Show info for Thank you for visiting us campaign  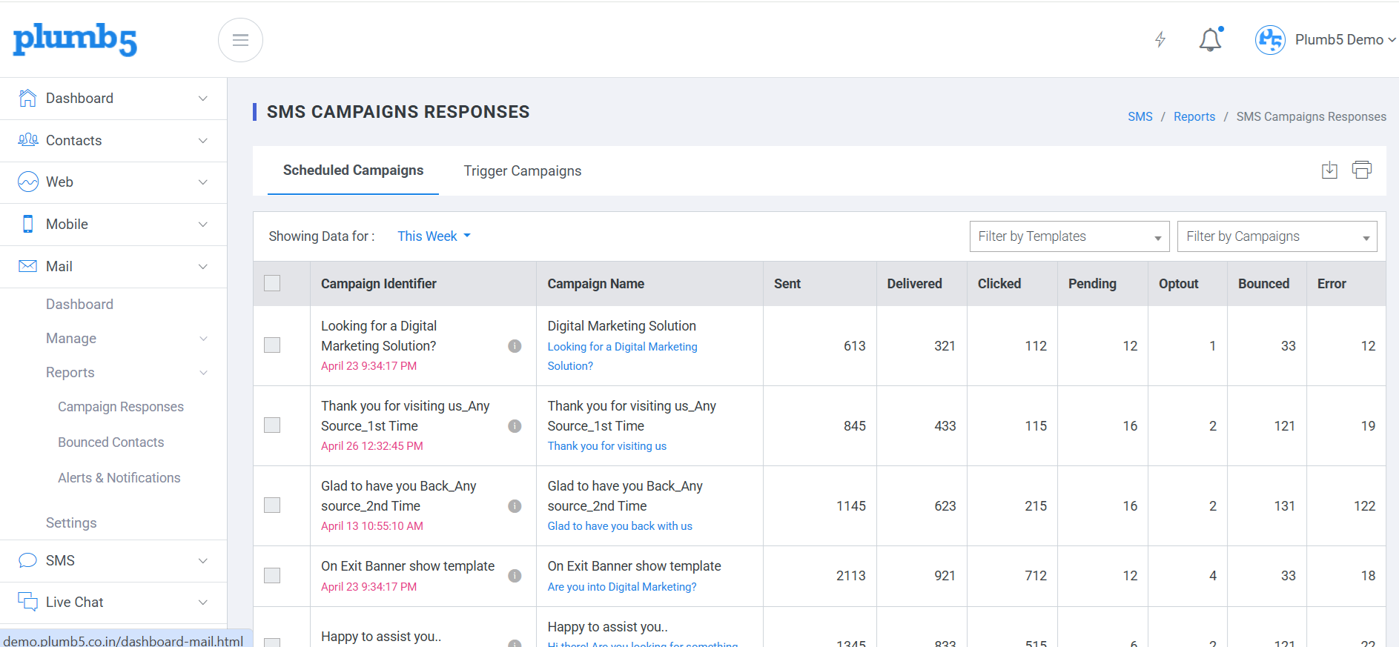pos(515,426)
